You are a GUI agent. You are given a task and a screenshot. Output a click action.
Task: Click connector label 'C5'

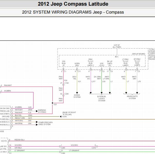[x=139, y=71]
